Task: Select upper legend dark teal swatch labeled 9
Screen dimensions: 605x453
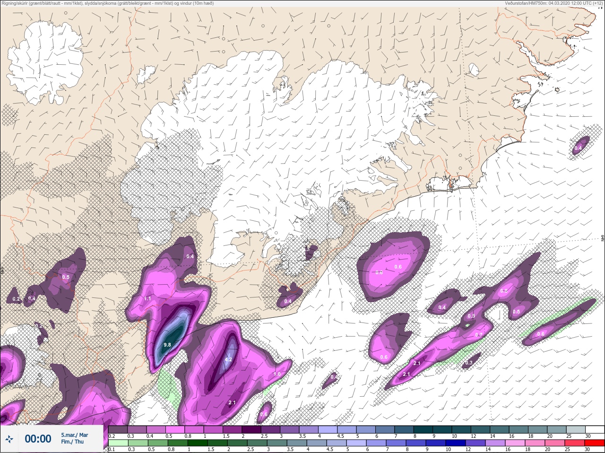Action: 442,429
